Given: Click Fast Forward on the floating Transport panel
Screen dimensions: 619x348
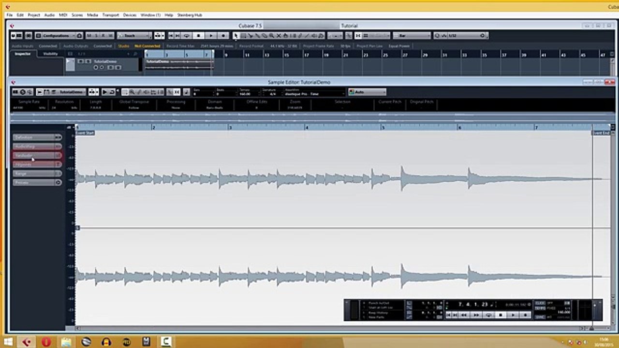Looking at the screenshot, I should (476, 315).
